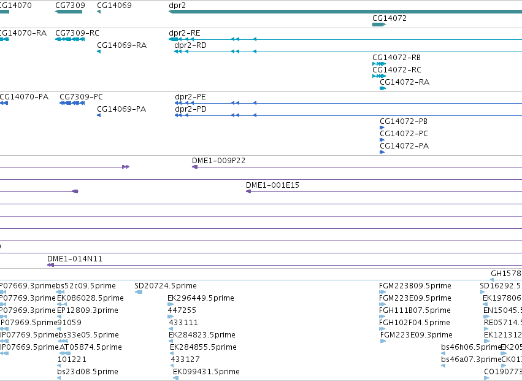
Task: Click the bs52c09.5prime EST label
Action: pyautogui.click(x=86, y=286)
